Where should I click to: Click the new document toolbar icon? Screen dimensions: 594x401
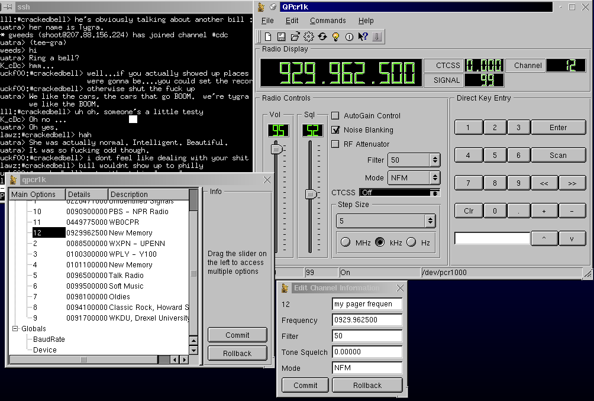[268, 37]
